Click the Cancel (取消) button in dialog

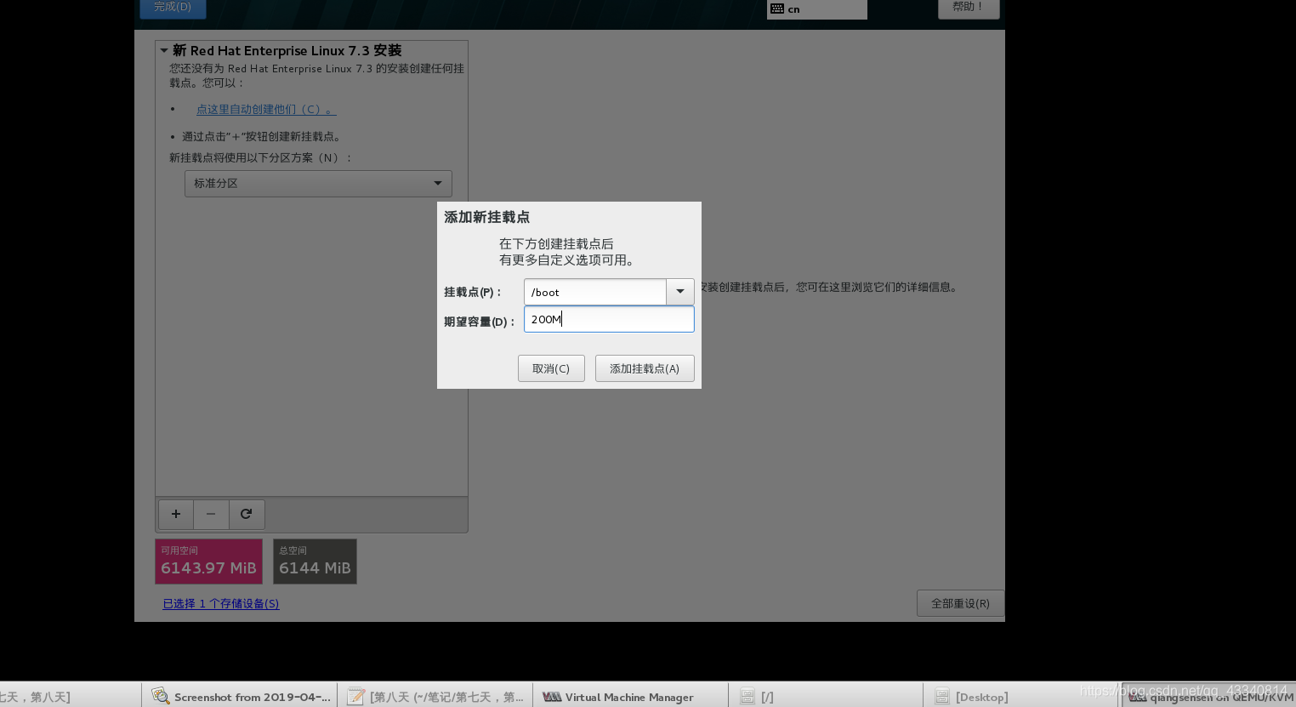pos(551,368)
